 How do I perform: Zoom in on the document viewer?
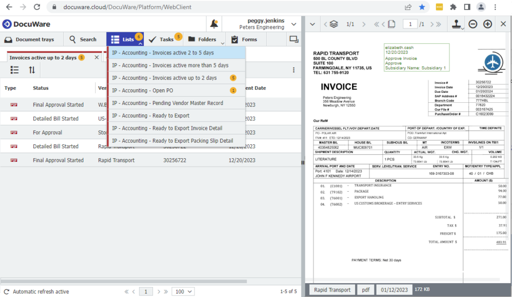pos(487,24)
